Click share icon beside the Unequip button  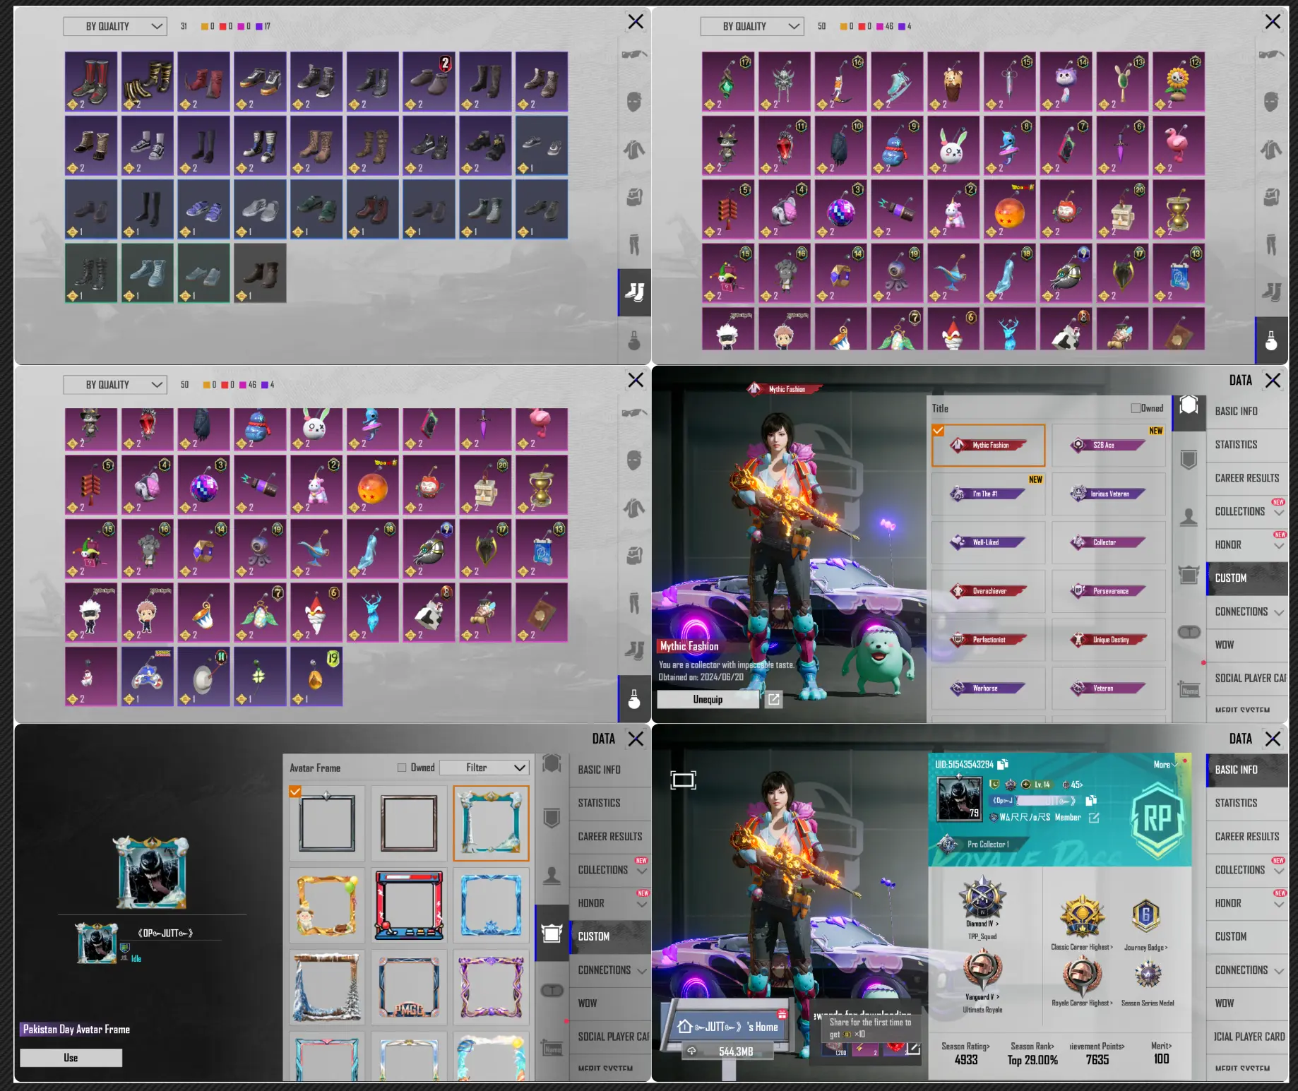[774, 699]
